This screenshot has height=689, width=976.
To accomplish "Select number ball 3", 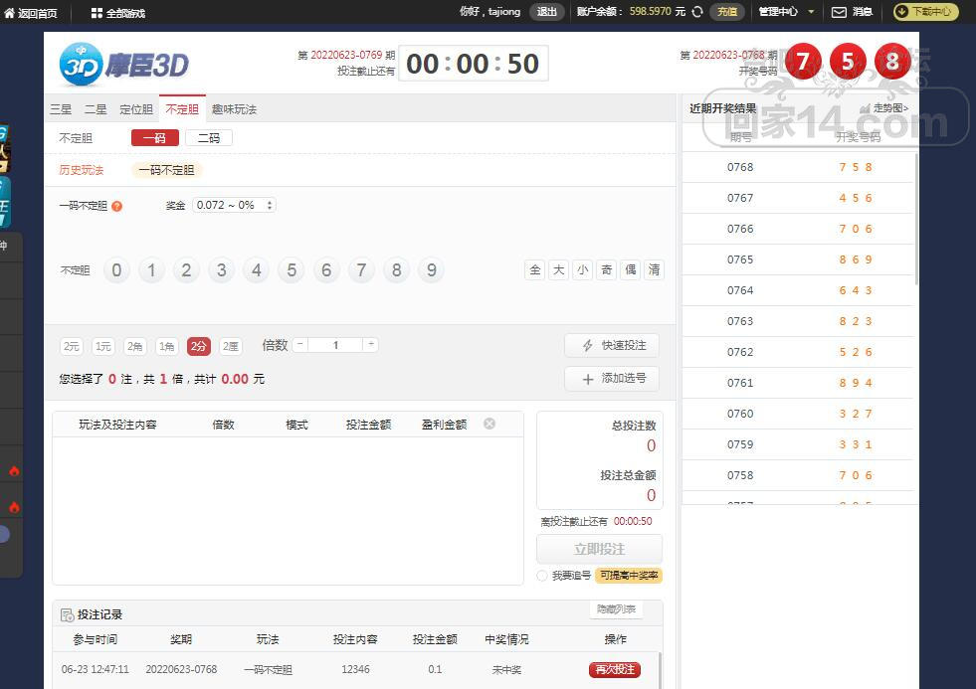I will pyautogui.click(x=222, y=269).
